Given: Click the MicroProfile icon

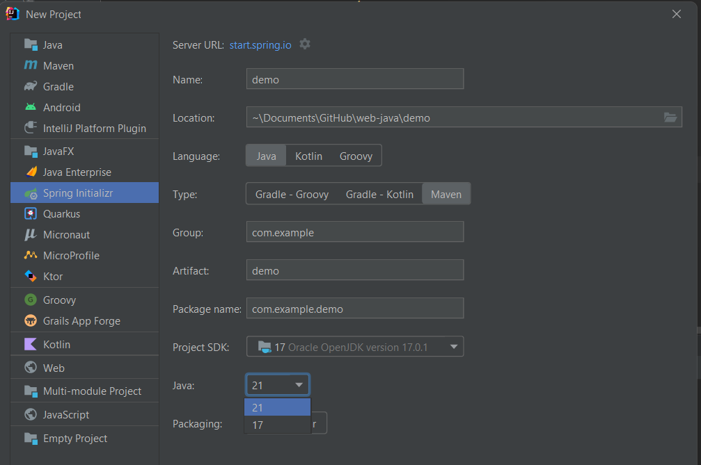Looking at the screenshot, I should pyautogui.click(x=31, y=255).
